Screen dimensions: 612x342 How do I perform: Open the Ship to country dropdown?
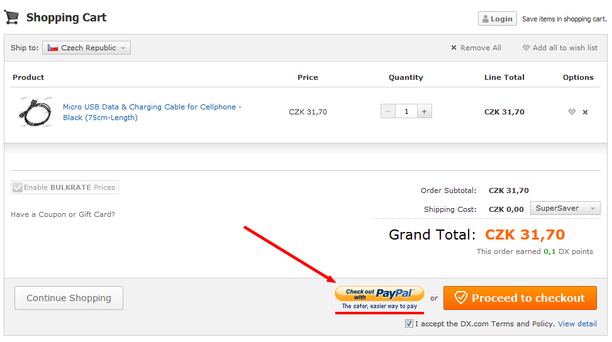[86, 48]
